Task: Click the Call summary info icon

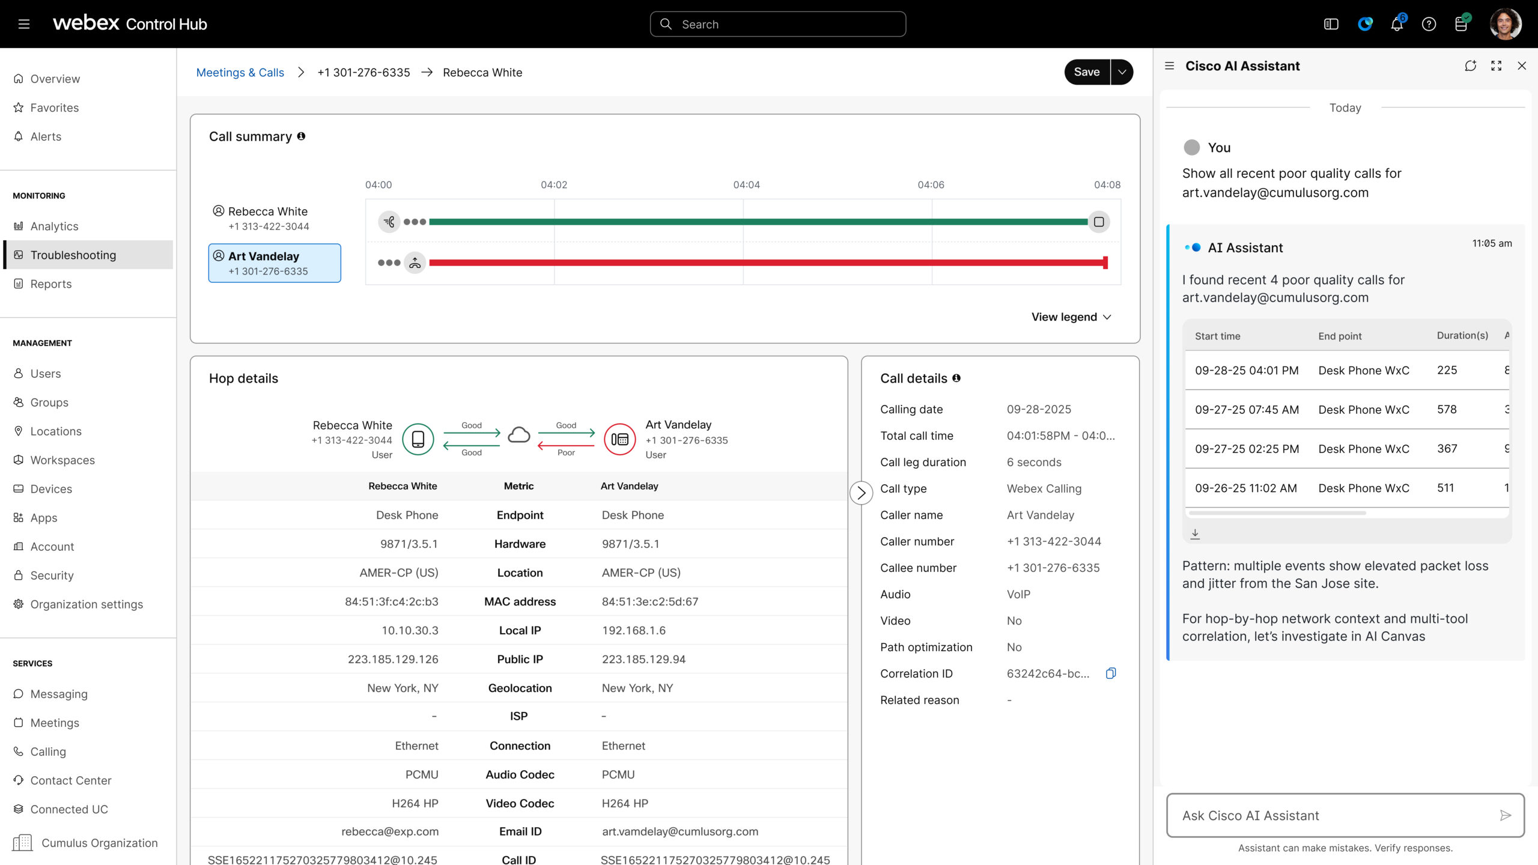Action: [x=301, y=136]
